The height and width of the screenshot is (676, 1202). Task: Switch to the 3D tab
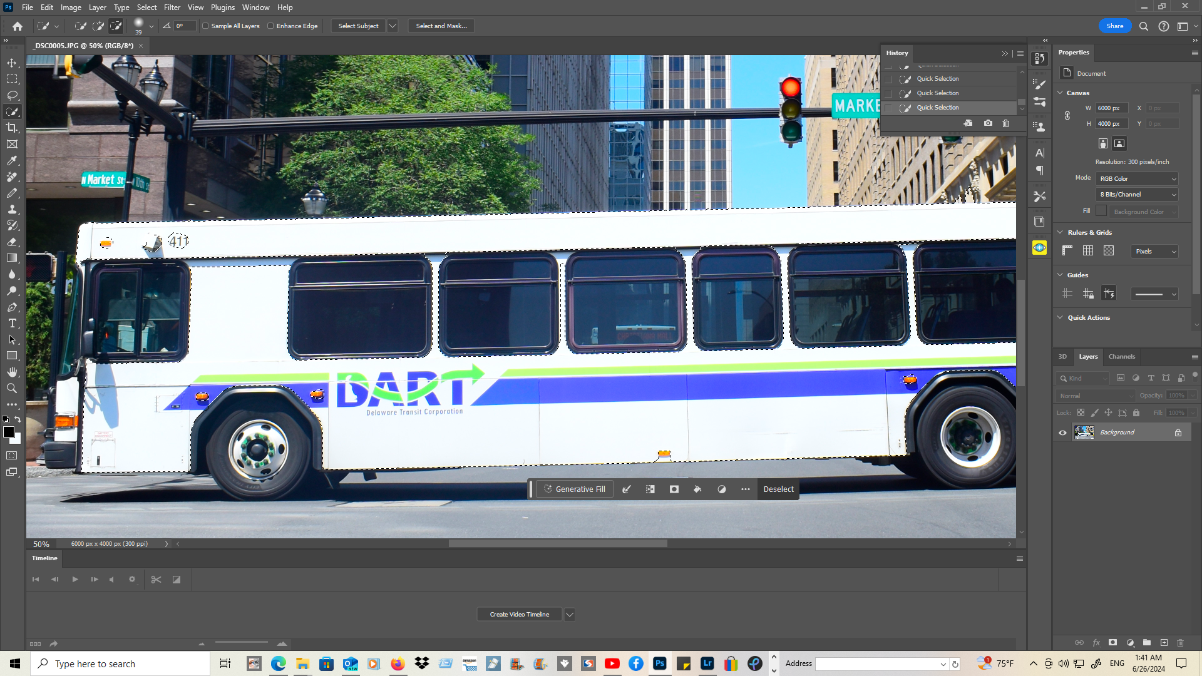pyautogui.click(x=1062, y=357)
